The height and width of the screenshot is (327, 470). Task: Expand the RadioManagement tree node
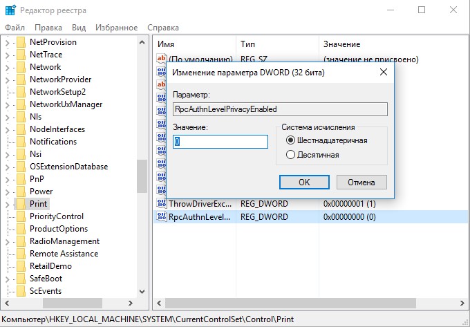(x=8, y=242)
